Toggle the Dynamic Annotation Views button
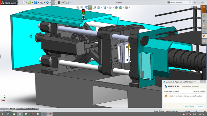207x116 pixels. click(94, 8)
